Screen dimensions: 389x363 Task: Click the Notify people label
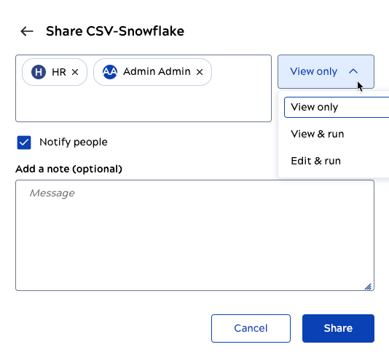(x=74, y=143)
